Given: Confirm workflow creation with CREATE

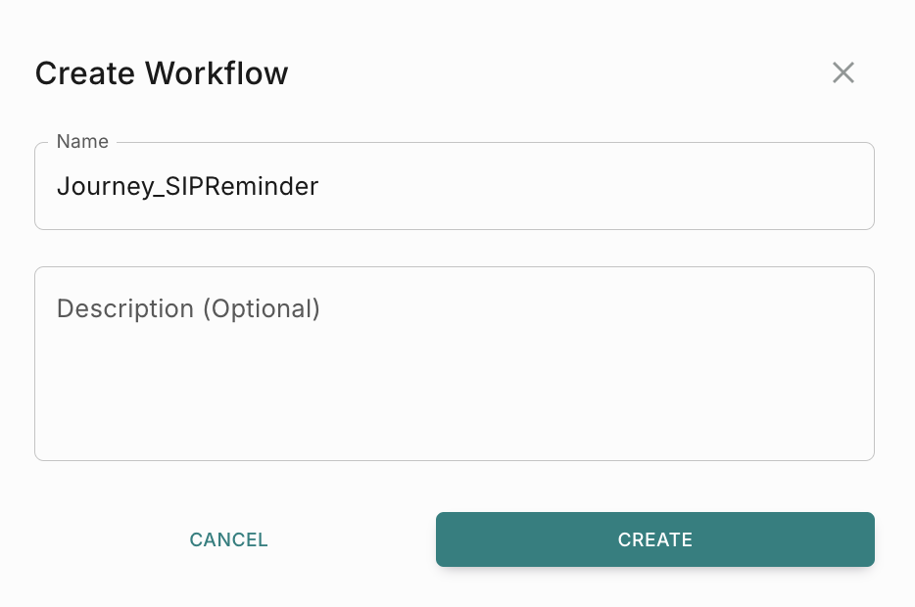Looking at the screenshot, I should pyautogui.click(x=654, y=539).
